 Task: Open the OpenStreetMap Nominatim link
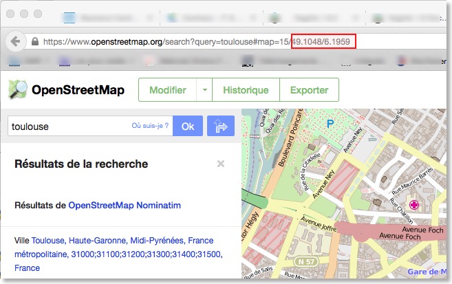(125, 205)
